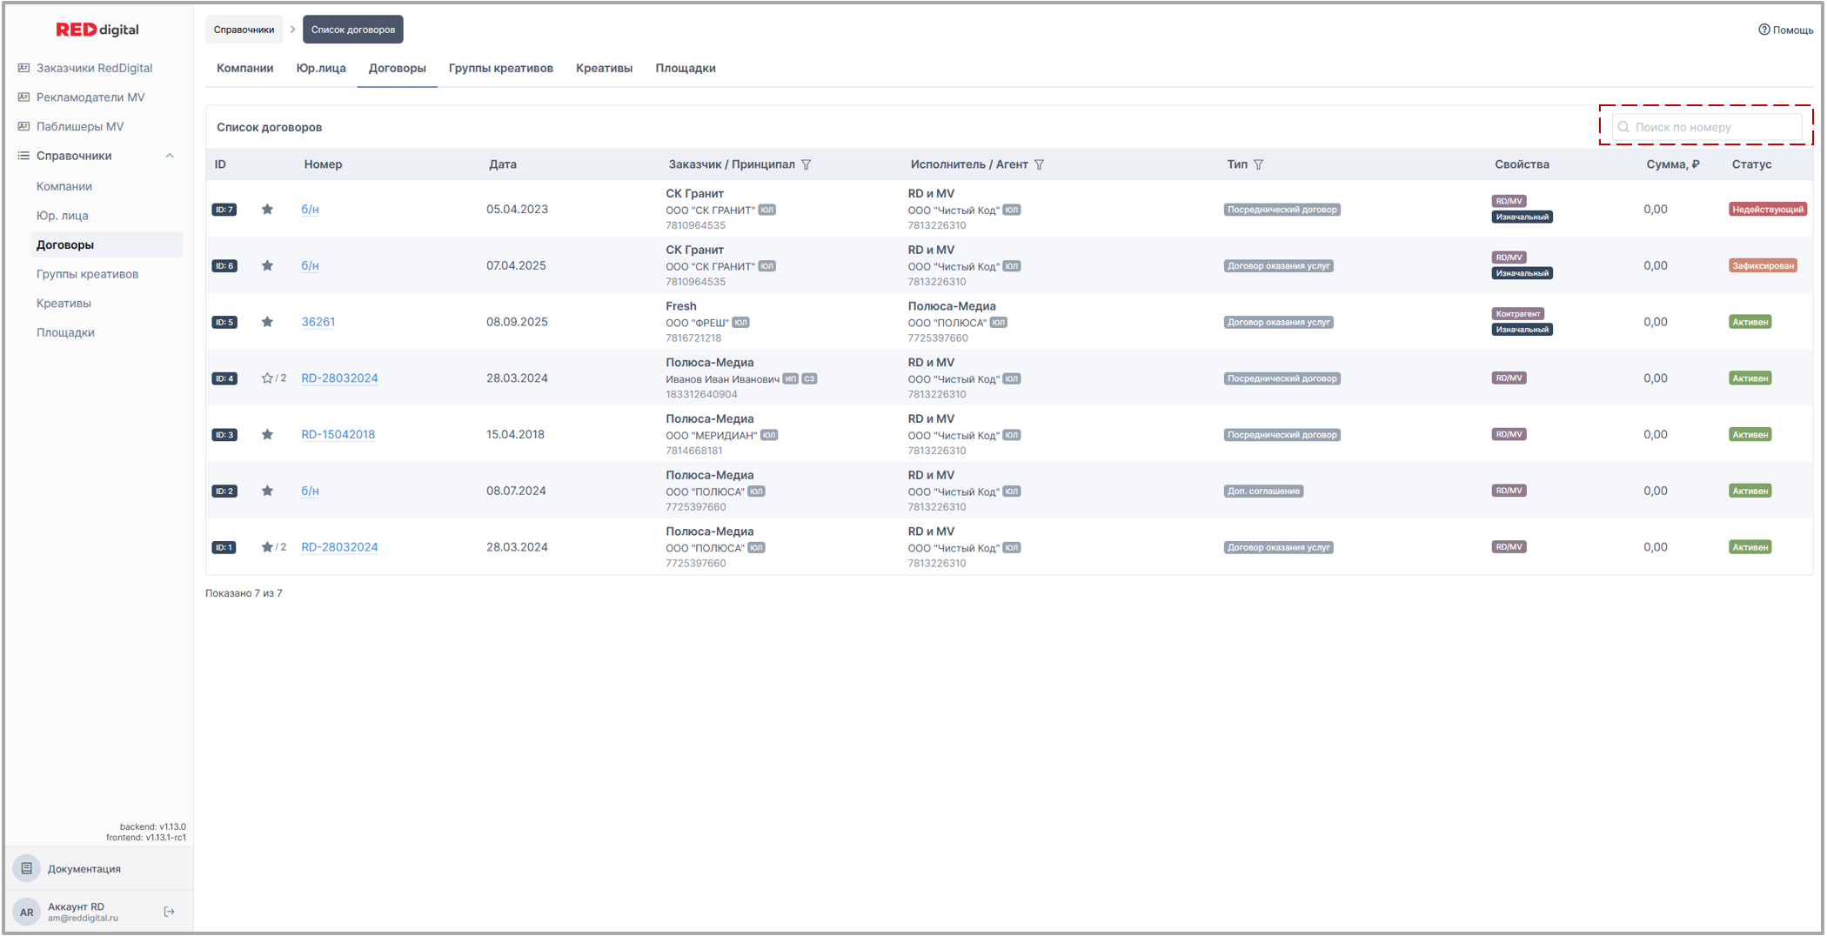
Task: Click the logout icon next to Аккаунт RD
Action: click(x=169, y=912)
